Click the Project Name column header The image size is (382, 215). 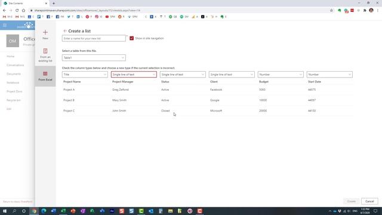click(72, 82)
